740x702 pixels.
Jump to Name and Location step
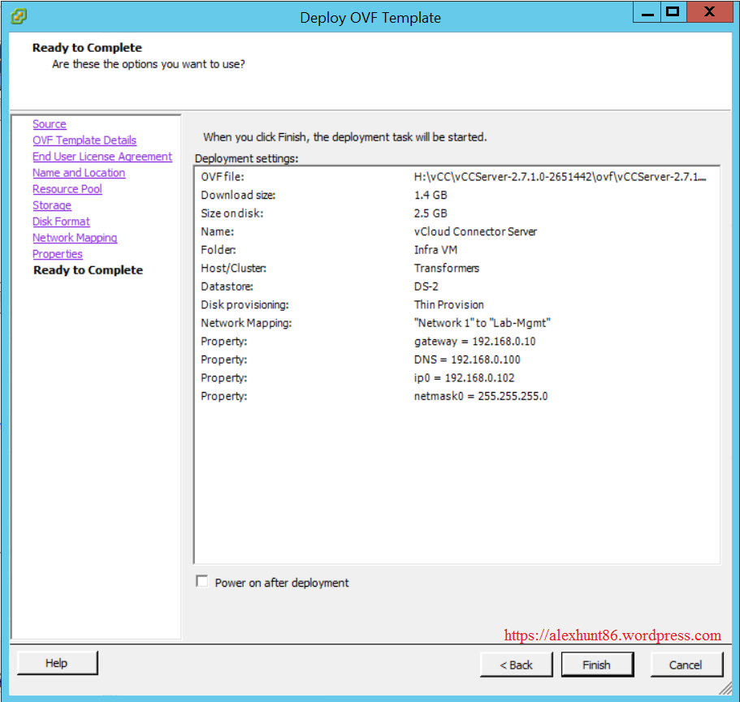click(x=79, y=173)
